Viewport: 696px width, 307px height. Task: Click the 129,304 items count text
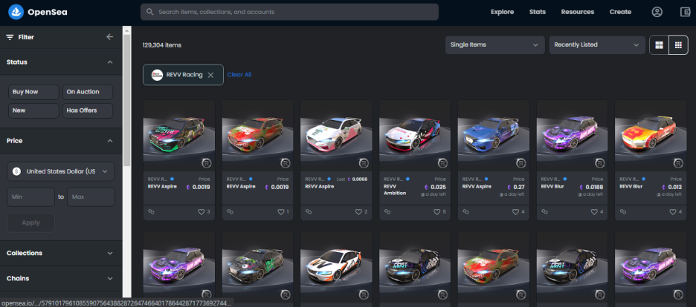pyautogui.click(x=162, y=44)
